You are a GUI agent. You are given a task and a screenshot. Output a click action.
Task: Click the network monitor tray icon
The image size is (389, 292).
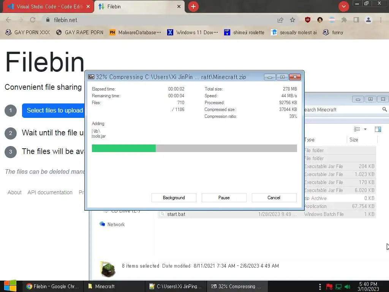pyautogui.click(x=338, y=287)
